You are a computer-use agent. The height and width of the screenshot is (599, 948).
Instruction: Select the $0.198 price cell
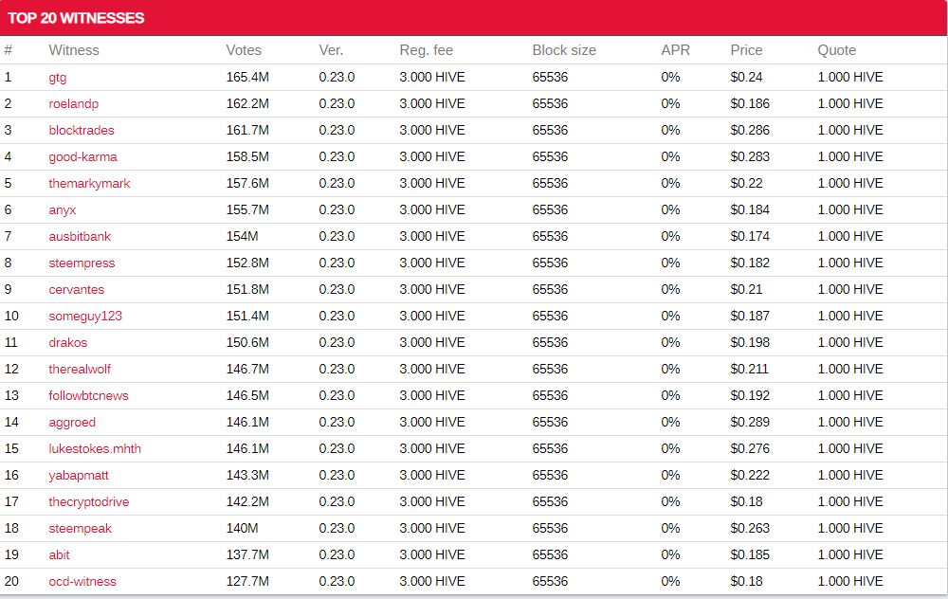[x=750, y=343]
